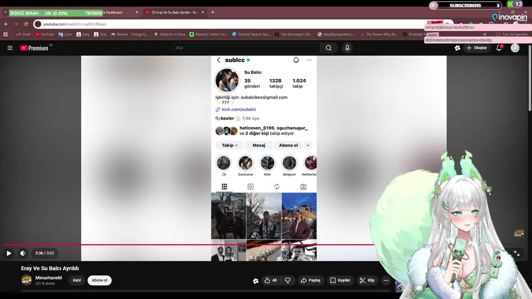Open Akatsuki no Yona bookmark
This screenshot has width=532, height=299.
pos(169,34)
